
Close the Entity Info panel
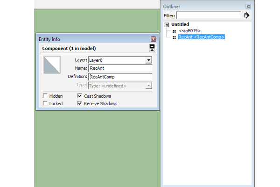coord(154,39)
